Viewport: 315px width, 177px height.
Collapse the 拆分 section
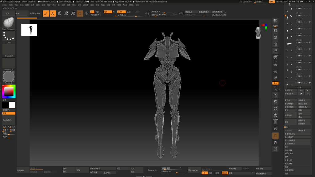(x=286, y=127)
